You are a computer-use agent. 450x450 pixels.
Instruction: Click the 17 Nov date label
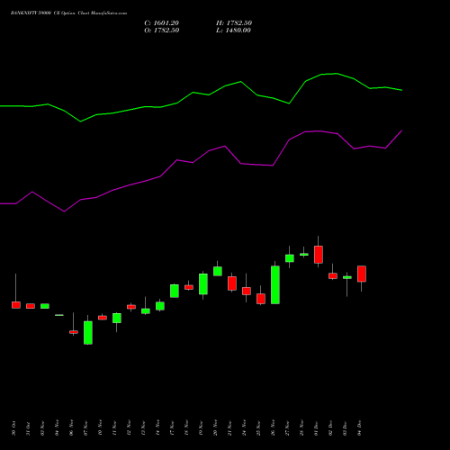(172, 428)
